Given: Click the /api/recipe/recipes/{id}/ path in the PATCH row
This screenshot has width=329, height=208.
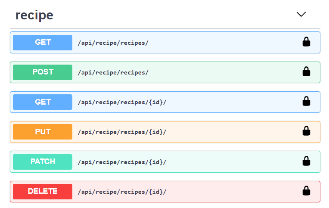Looking at the screenshot, I should (122, 162).
